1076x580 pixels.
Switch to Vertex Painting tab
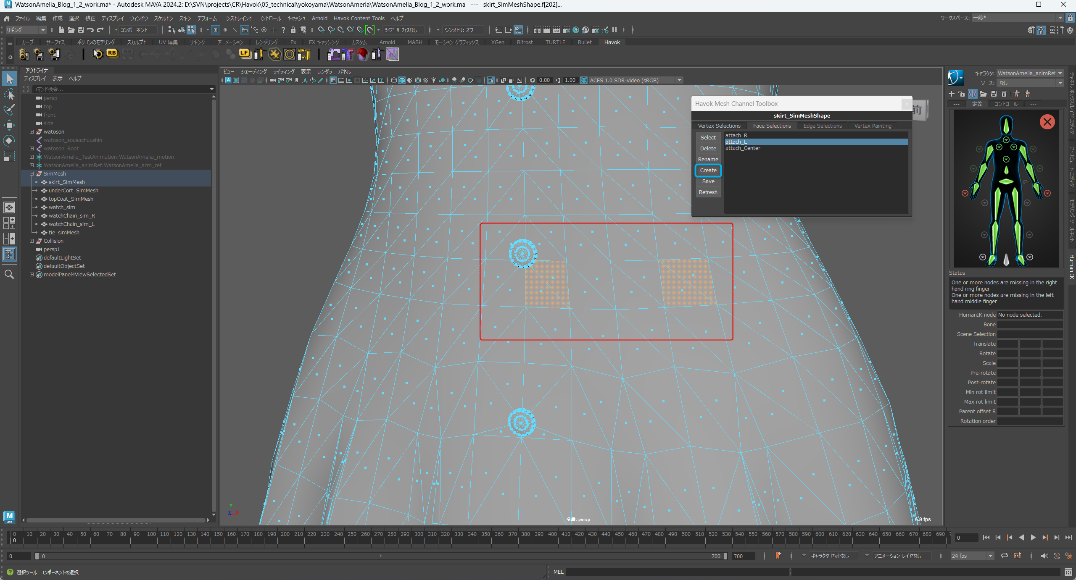click(873, 126)
